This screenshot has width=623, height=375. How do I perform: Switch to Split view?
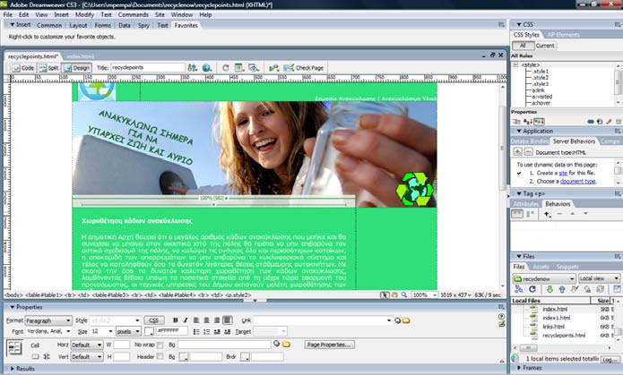[x=49, y=68]
